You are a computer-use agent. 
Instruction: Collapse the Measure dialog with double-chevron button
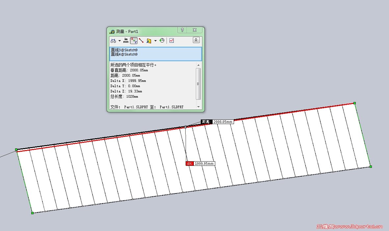196,40
